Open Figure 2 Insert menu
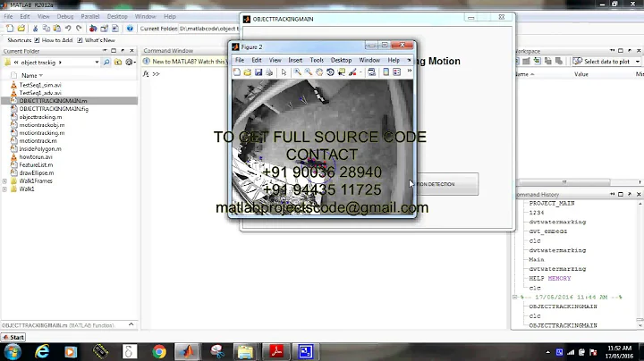Image resolution: width=644 pixels, height=361 pixels. pyautogui.click(x=295, y=60)
